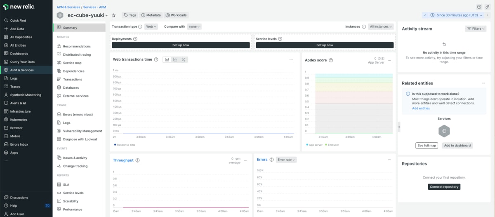
Task: Select Summary in entity menu
Action: coord(79,28)
